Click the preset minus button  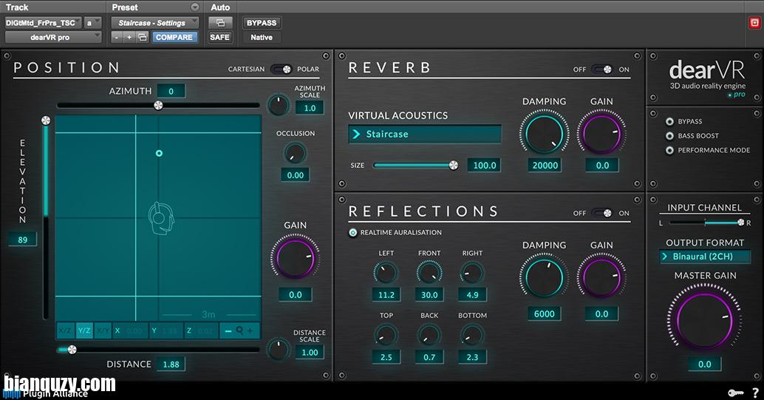[117, 37]
